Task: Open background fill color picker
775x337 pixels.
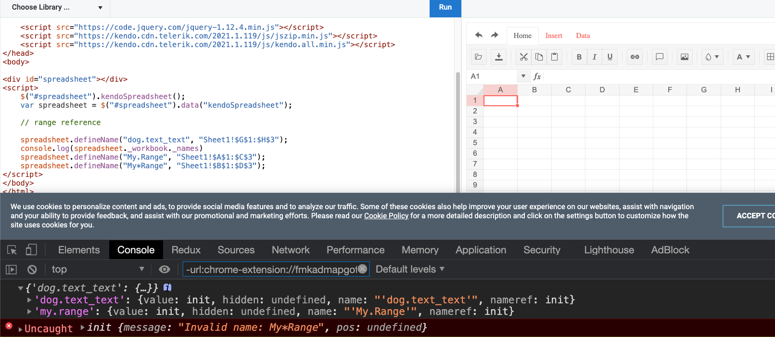Action: [x=712, y=57]
